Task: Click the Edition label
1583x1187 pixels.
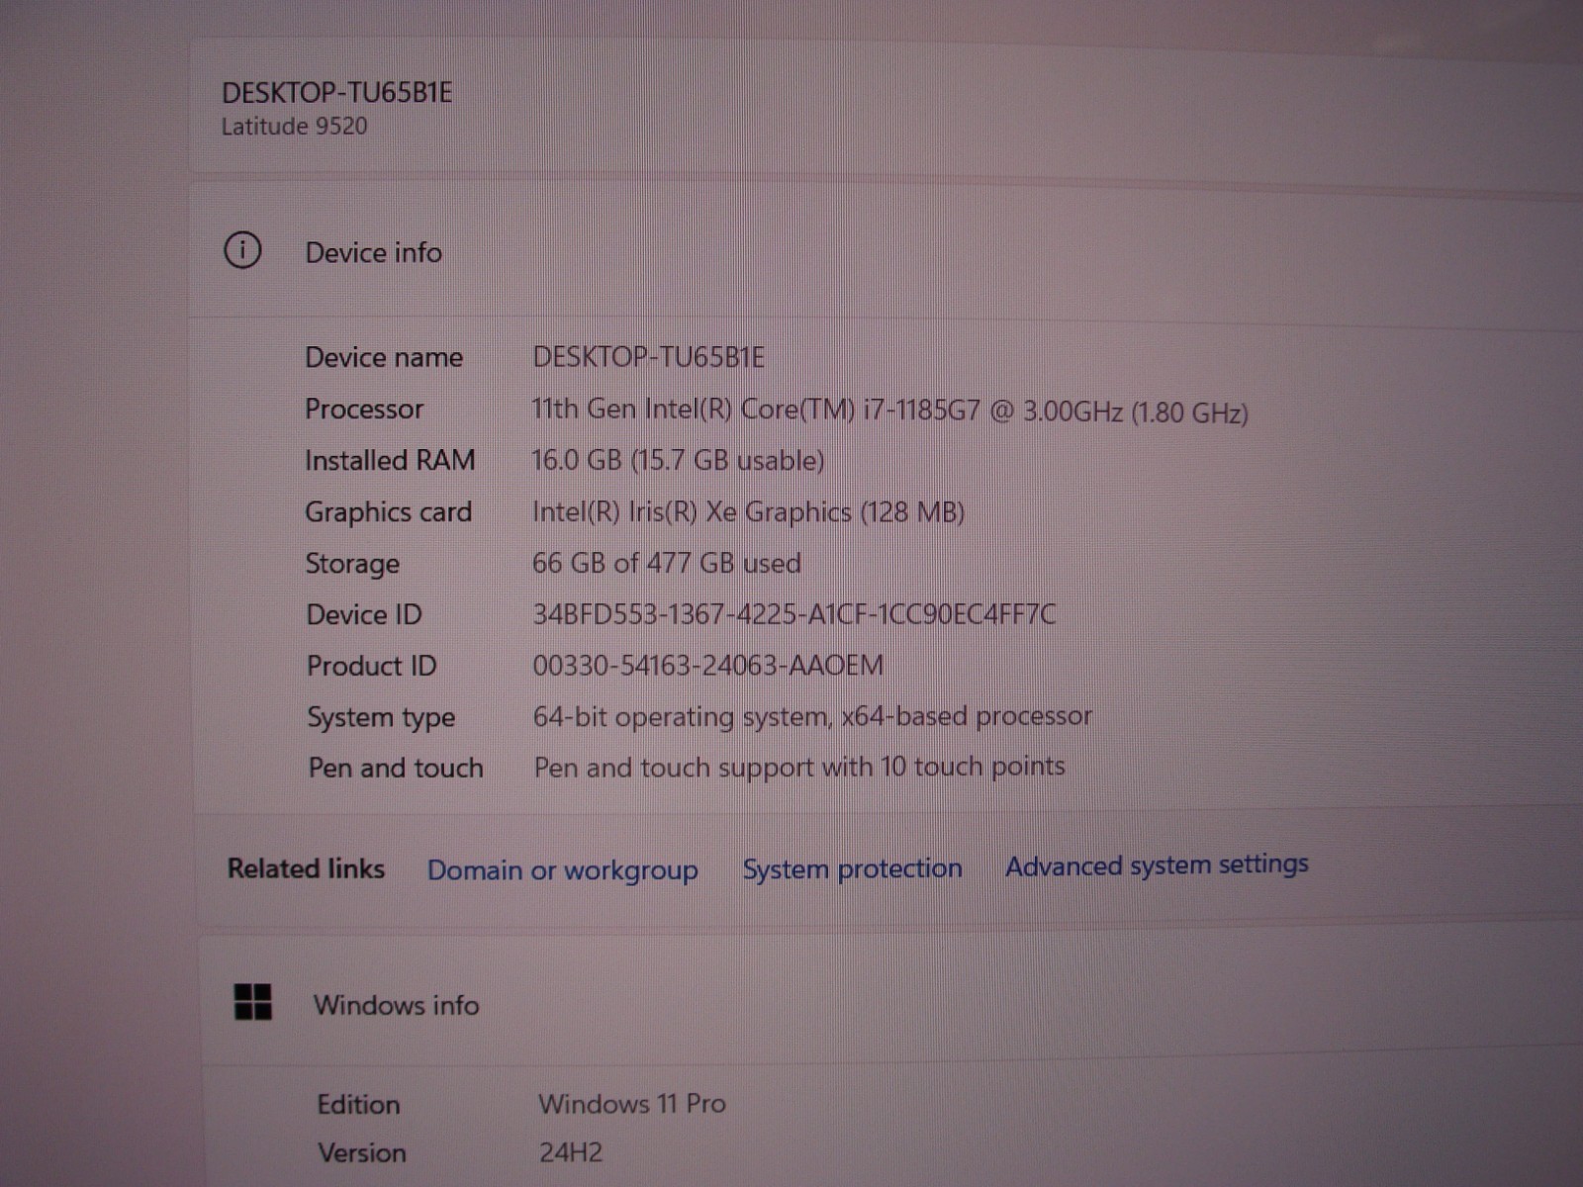Action: [358, 1104]
